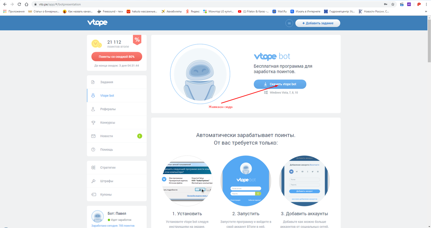431x228 pixels.
Task: Click the Идет заработок status text
Action: tap(121, 220)
